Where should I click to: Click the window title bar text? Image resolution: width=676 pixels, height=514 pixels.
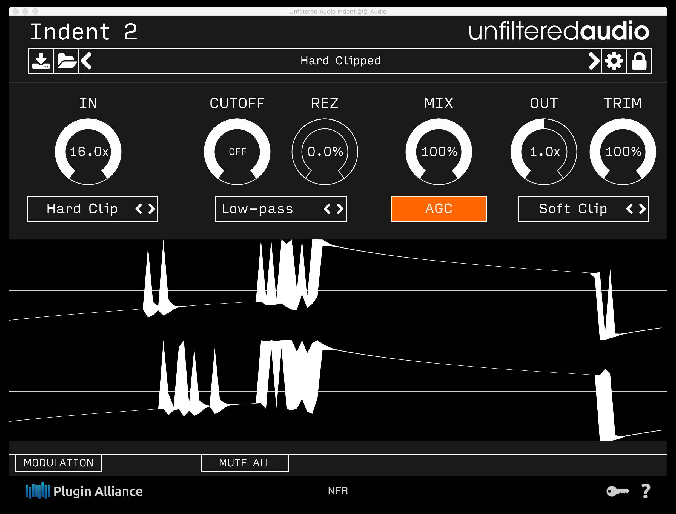(x=338, y=12)
